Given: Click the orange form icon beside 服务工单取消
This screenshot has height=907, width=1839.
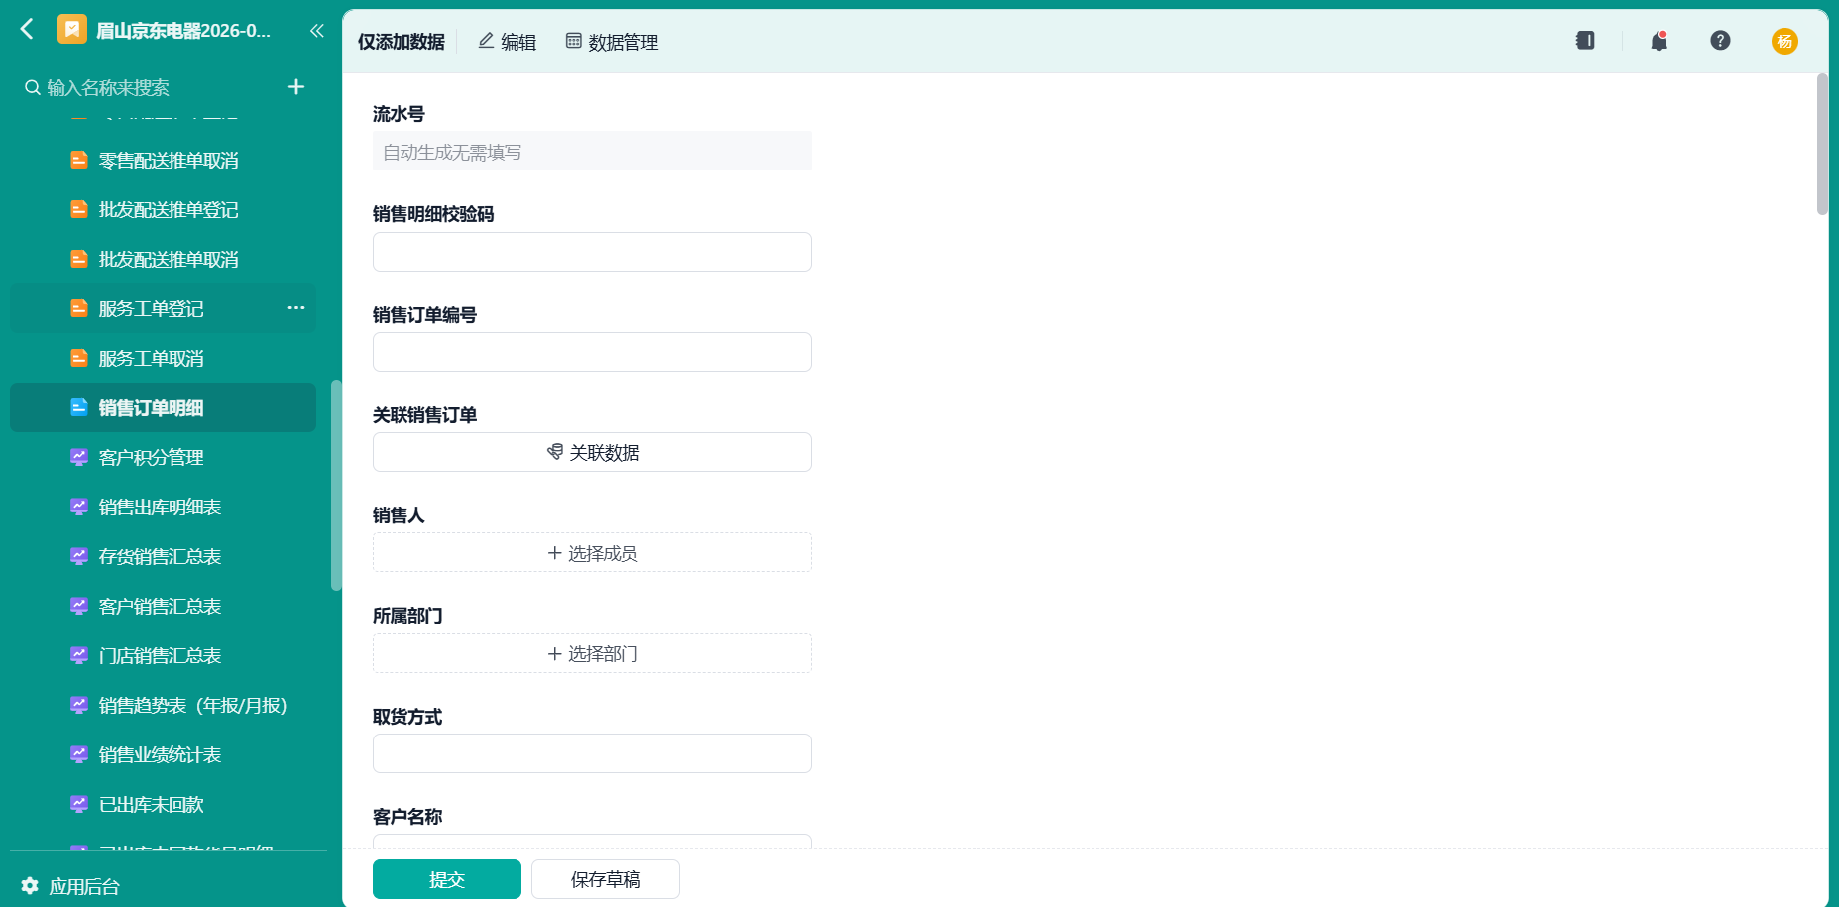Looking at the screenshot, I should tap(79, 358).
